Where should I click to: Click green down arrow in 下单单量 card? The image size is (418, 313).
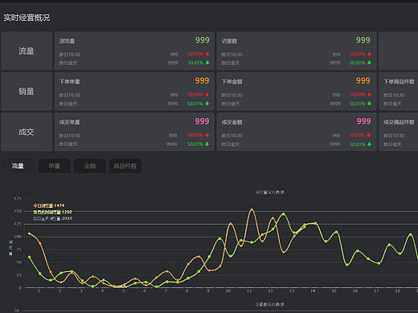207,104
